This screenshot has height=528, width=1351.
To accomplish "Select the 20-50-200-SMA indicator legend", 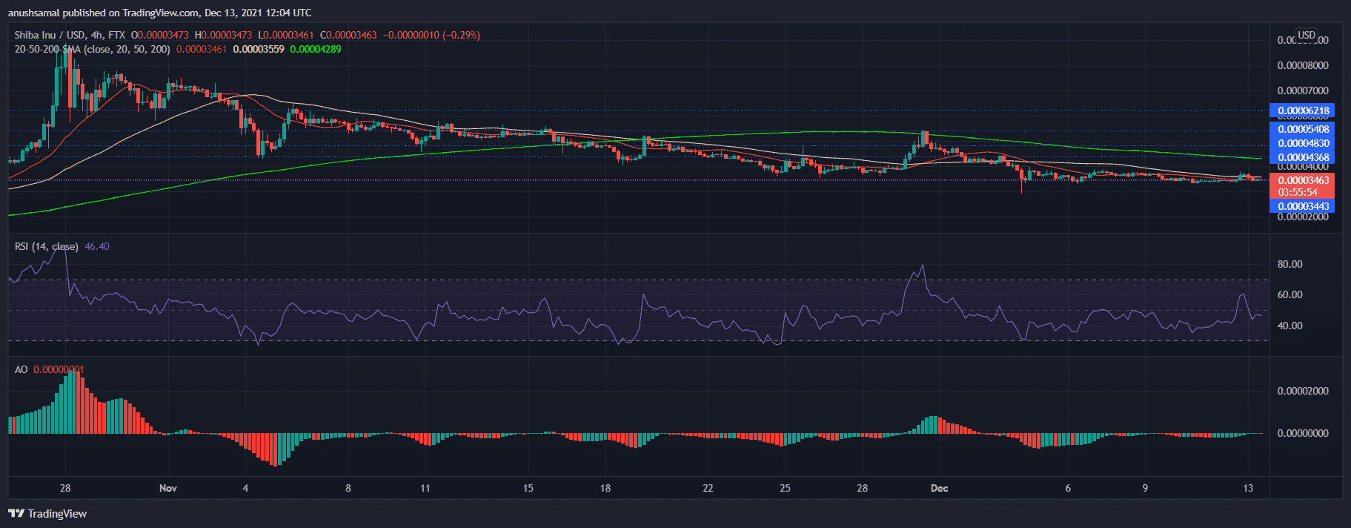I will coord(92,49).
